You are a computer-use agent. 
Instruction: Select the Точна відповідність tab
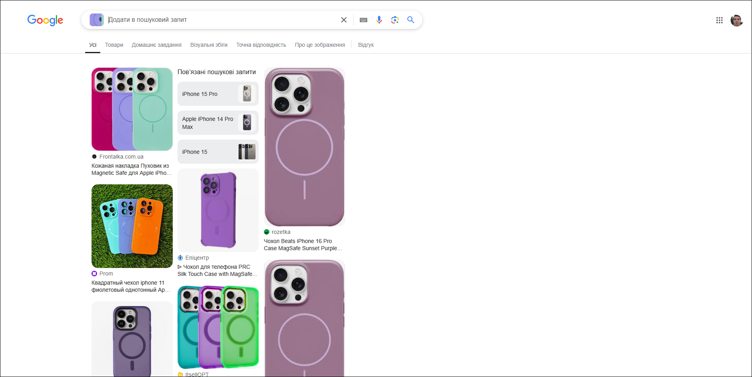pyautogui.click(x=261, y=45)
